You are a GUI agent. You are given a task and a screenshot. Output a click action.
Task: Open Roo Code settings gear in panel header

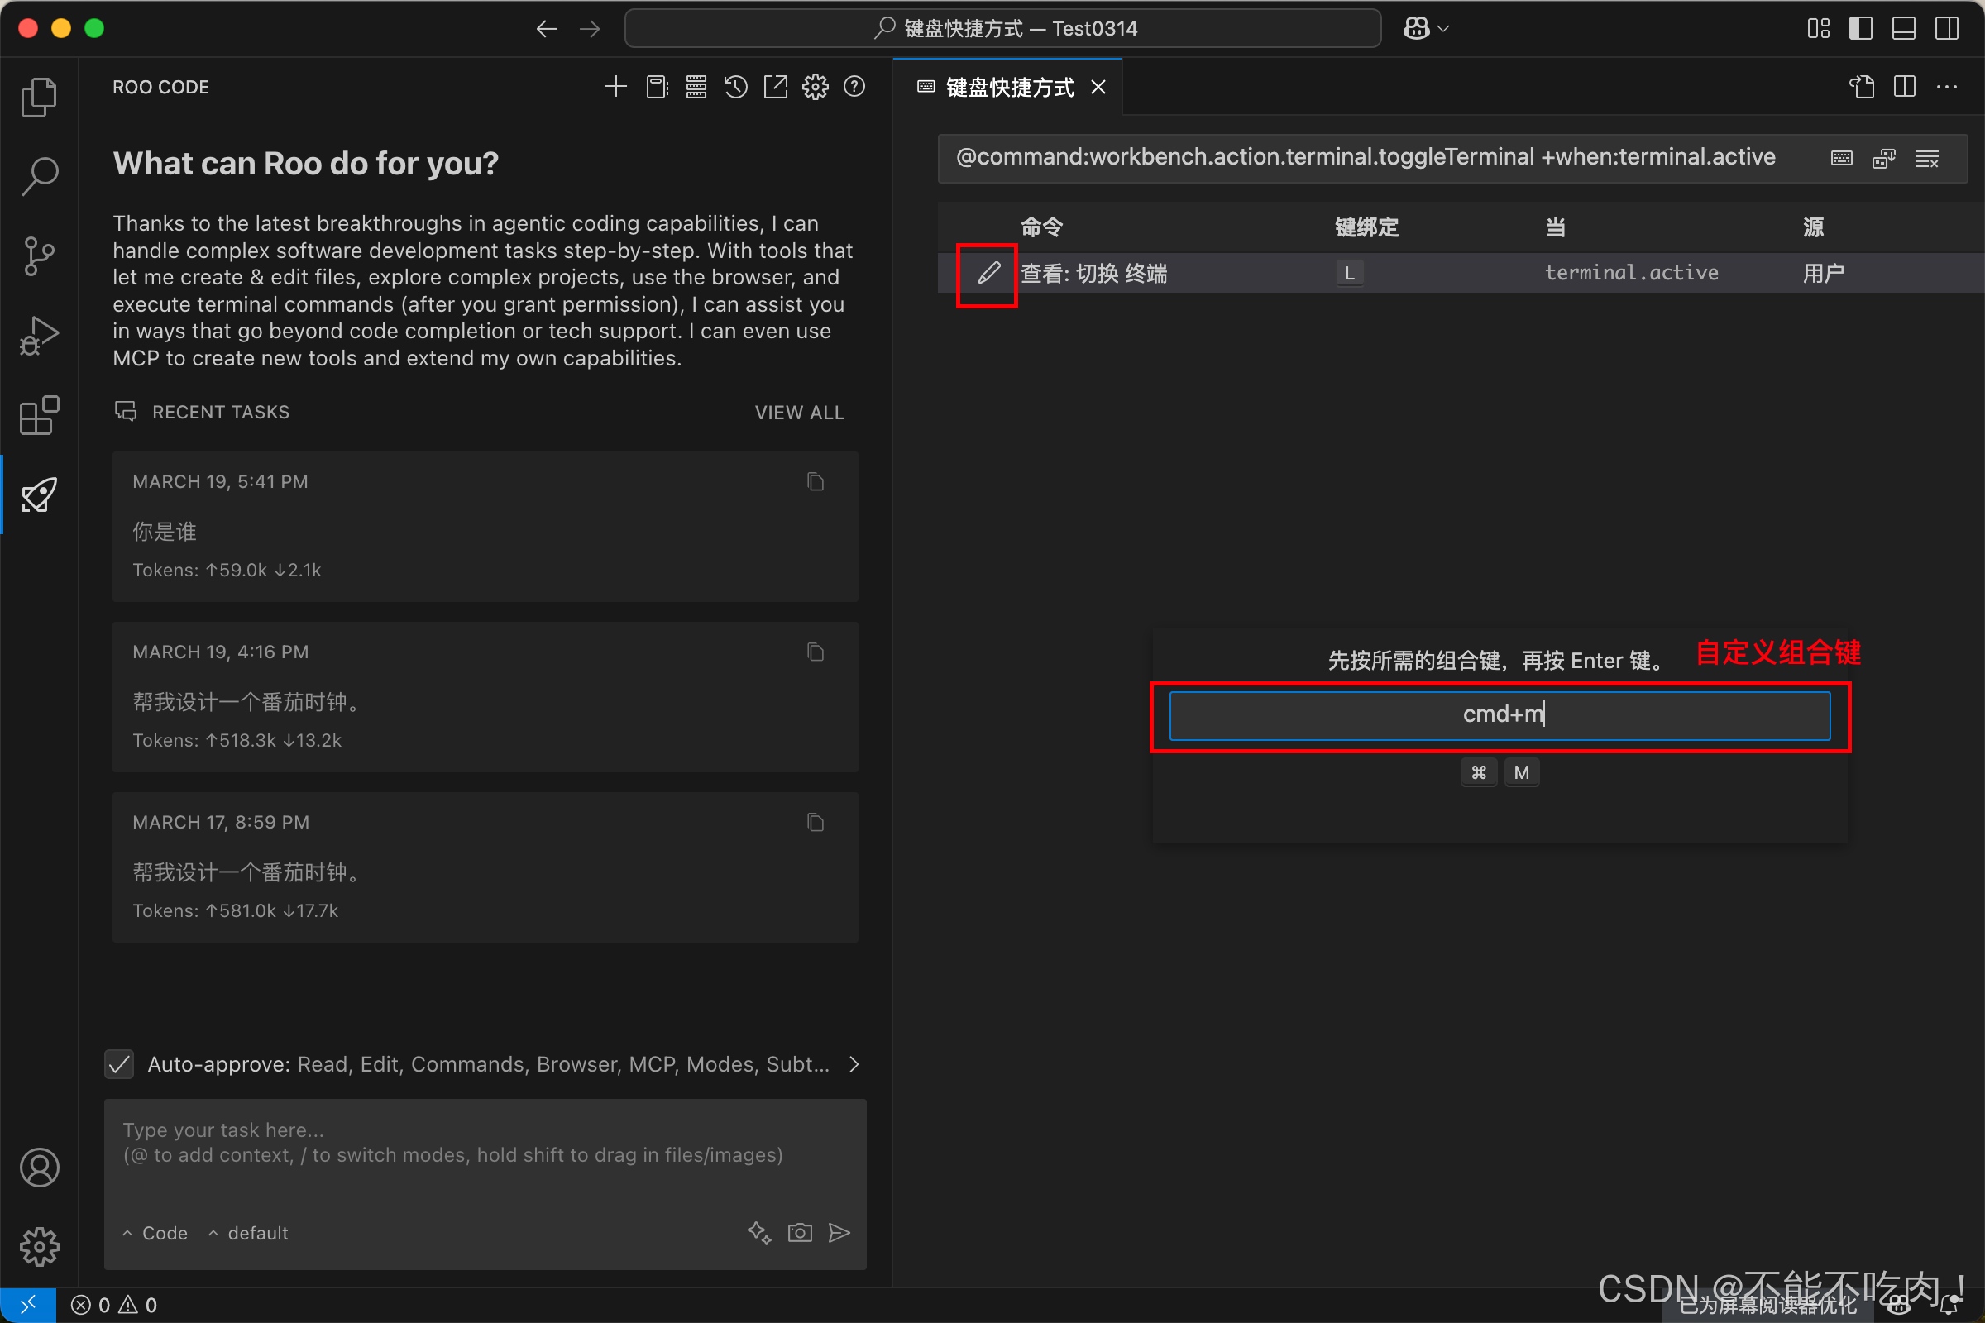(815, 87)
